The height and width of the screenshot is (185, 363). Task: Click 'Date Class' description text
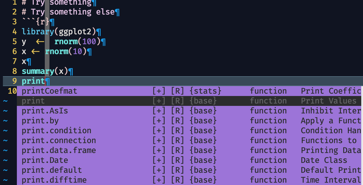(324, 160)
